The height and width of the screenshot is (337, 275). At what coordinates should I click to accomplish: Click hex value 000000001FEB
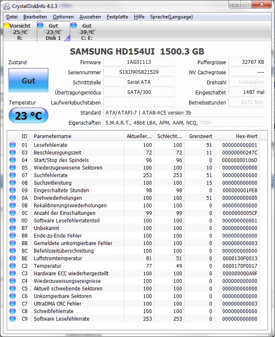pyautogui.click(x=240, y=191)
